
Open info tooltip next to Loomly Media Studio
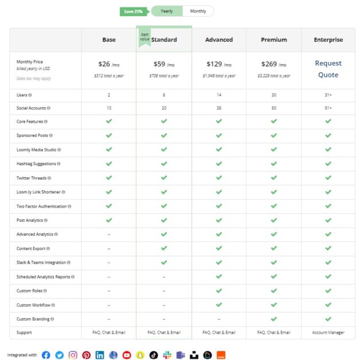point(59,150)
